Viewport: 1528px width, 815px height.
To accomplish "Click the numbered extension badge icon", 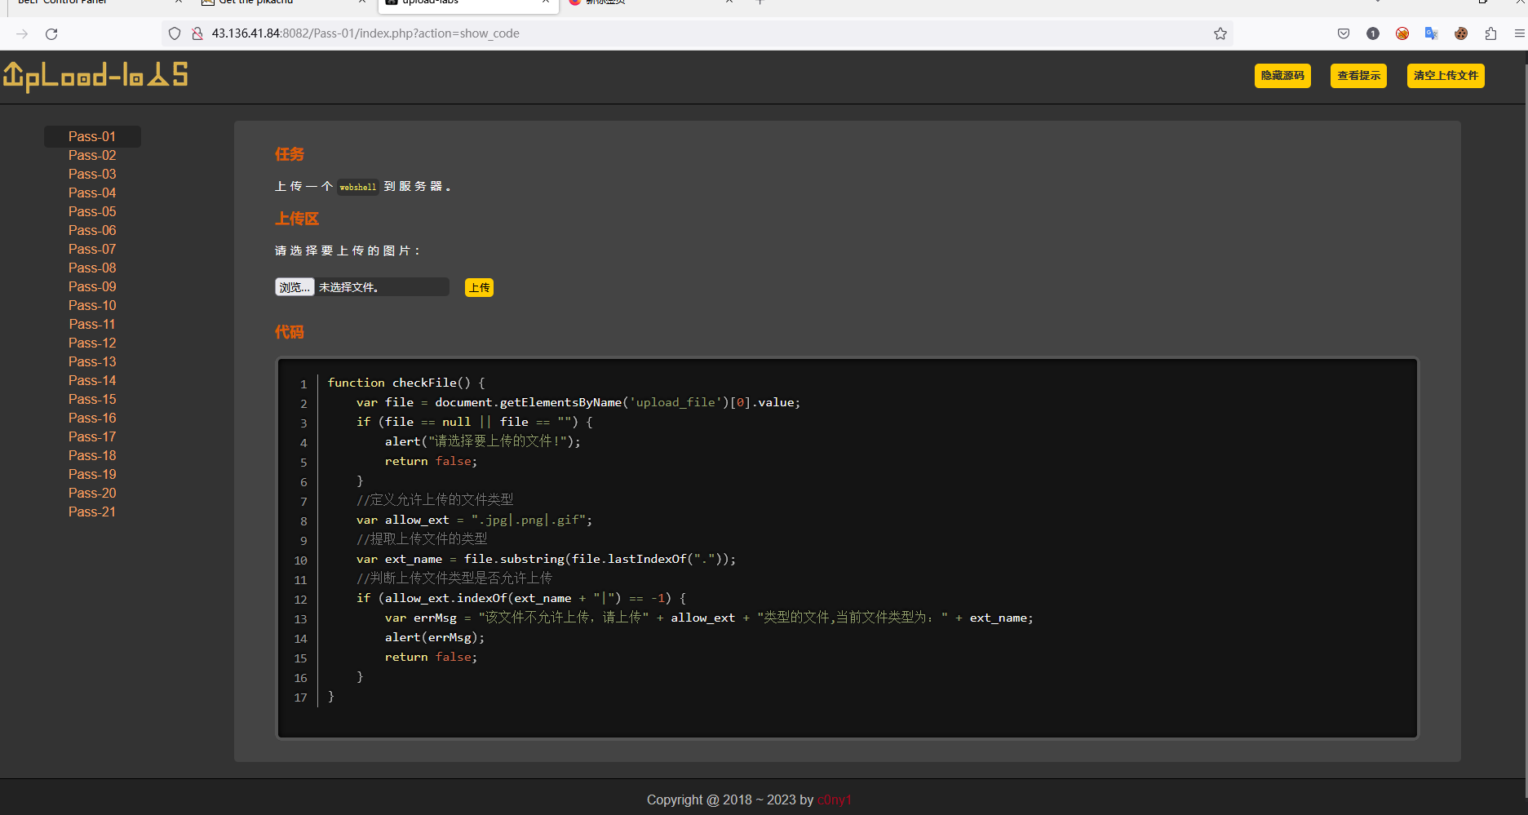I will tap(1373, 33).
